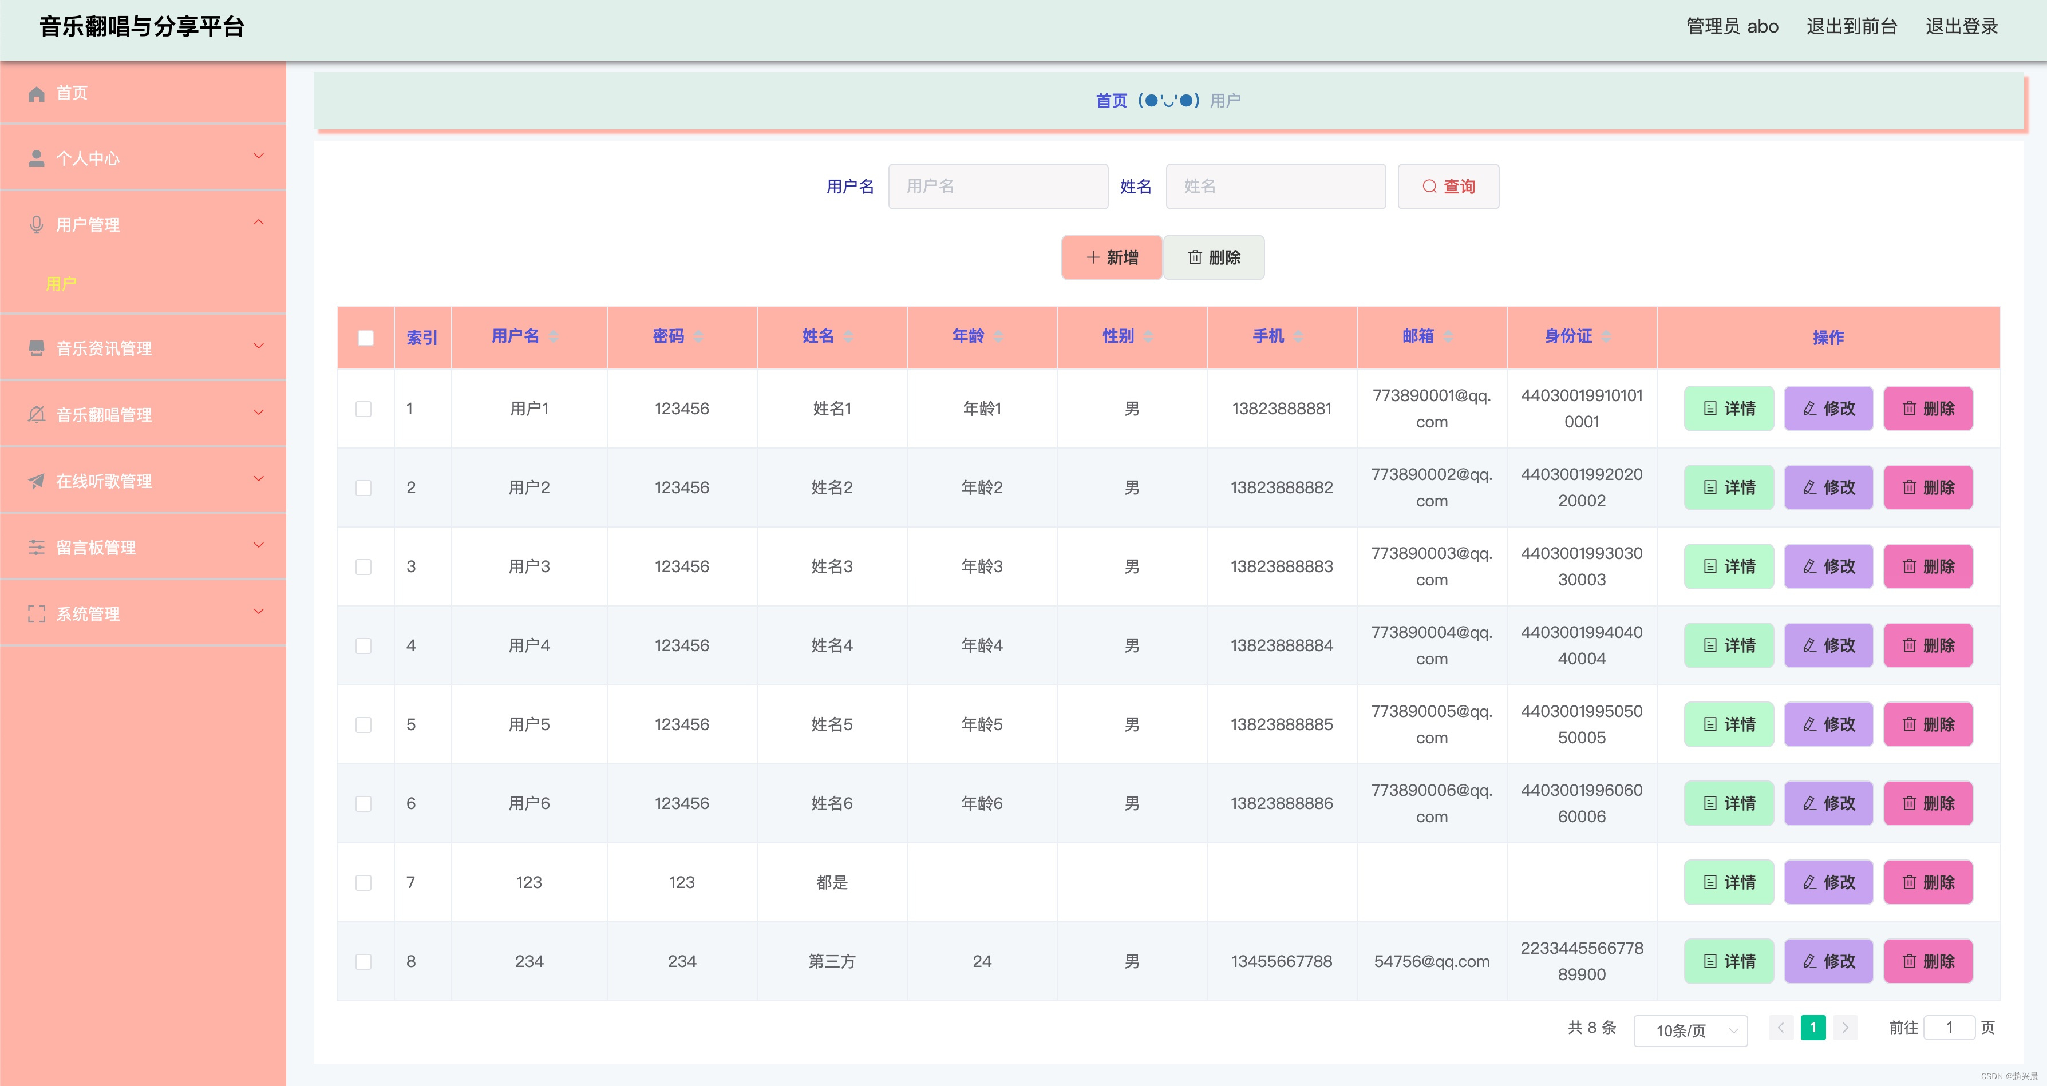2047x1086 pixels.
Task: Click the fullscreen bracket icon beside 系统管理
Action: pos(37,614)
